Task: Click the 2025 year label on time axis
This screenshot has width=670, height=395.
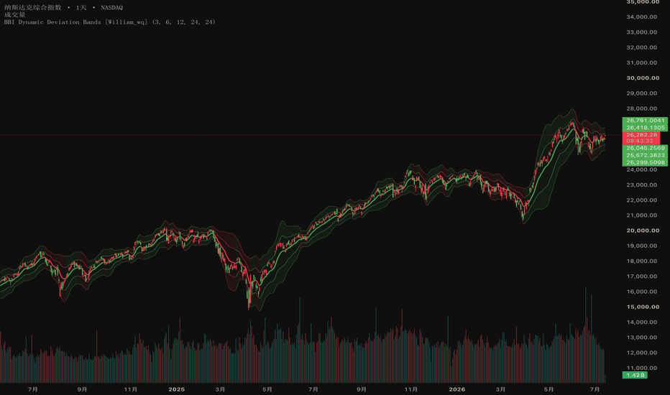Action: [176, 389]
